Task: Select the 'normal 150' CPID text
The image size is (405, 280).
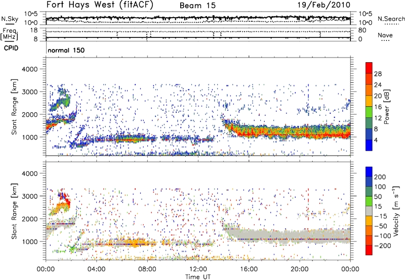Action: point(66,50)
